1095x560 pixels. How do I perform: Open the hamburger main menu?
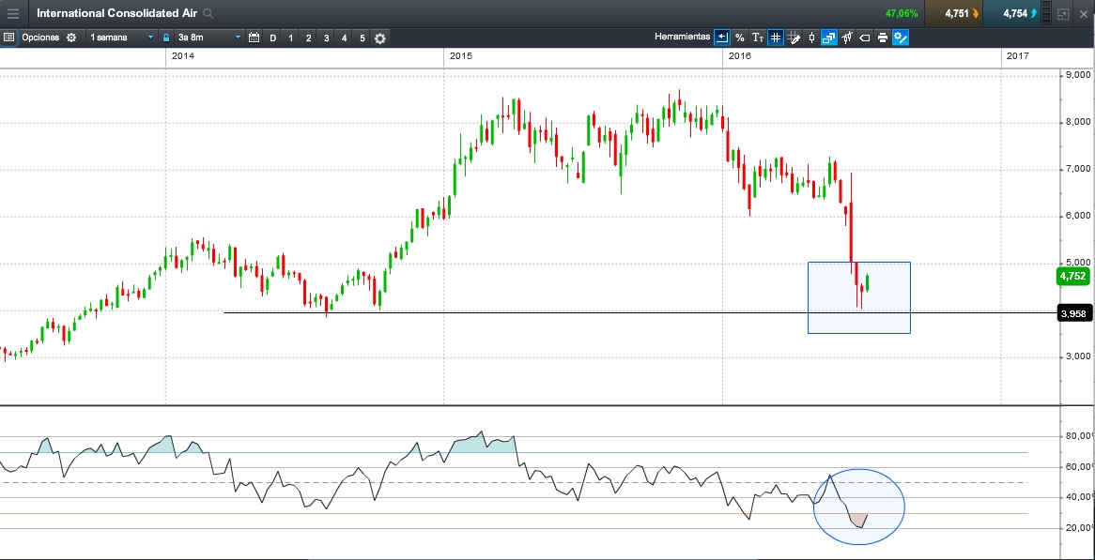click(x=12, y=13)
